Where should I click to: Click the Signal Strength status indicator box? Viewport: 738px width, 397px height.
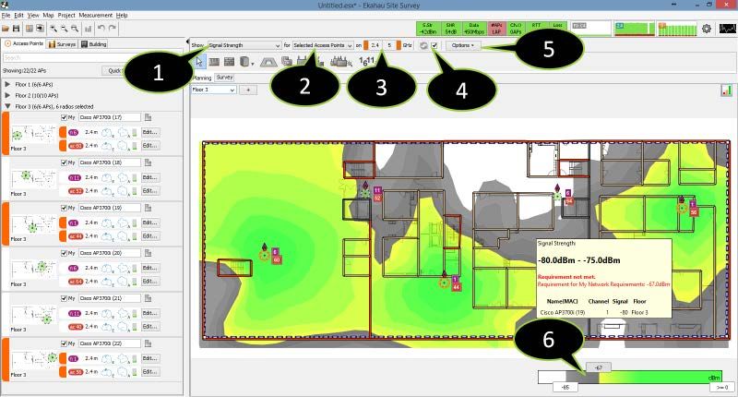click(427, 29)
